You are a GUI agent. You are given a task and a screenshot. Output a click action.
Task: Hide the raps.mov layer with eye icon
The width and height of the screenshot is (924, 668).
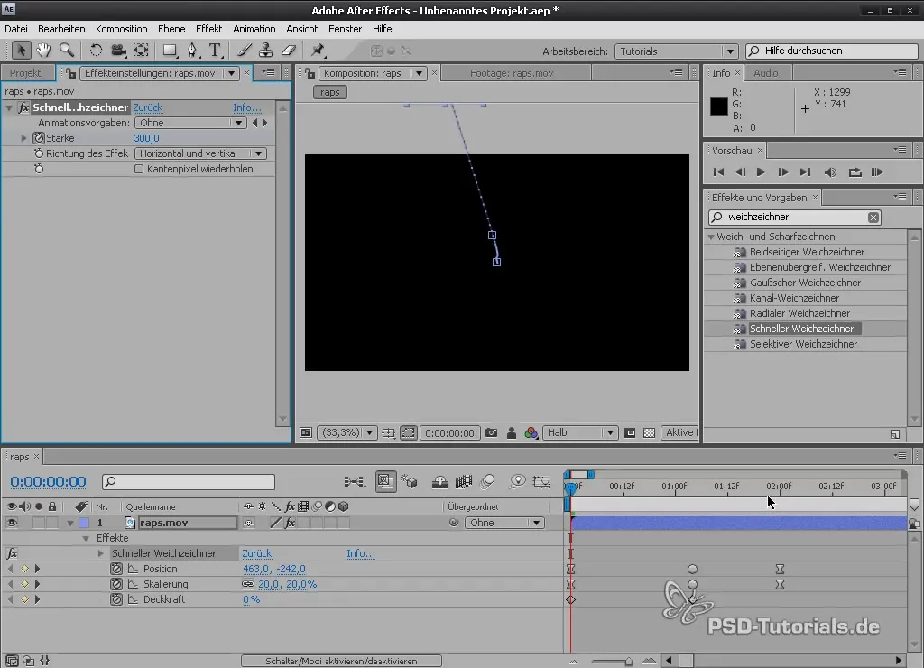click(12, 523)
